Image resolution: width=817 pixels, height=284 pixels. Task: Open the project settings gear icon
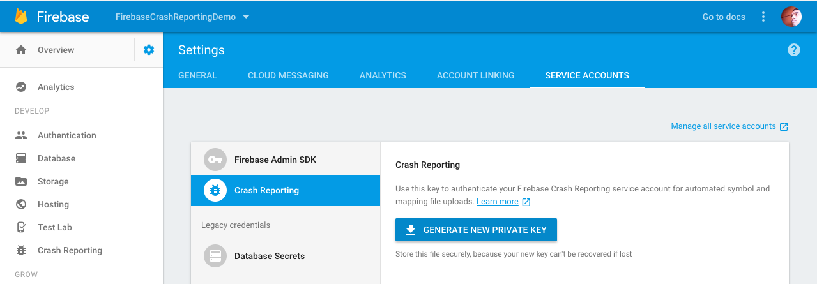pos(149,50)
